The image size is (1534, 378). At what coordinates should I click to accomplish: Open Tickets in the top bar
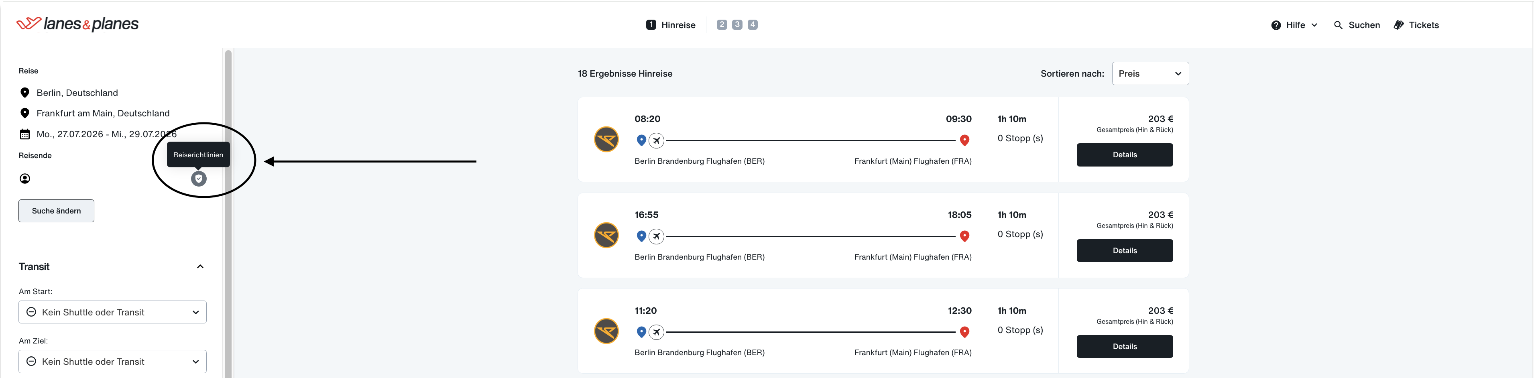tap(1416, 25)
